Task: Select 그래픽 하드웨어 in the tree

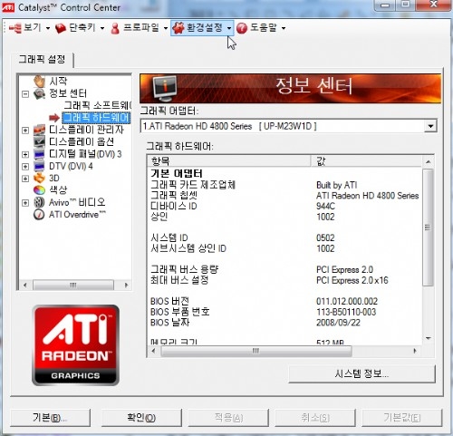Action: [x=96, y=118]
